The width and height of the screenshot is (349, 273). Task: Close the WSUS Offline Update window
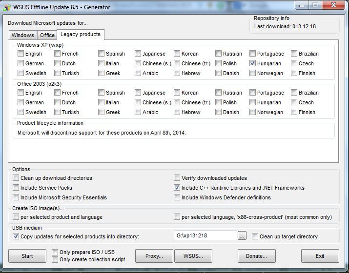[333, 5]
